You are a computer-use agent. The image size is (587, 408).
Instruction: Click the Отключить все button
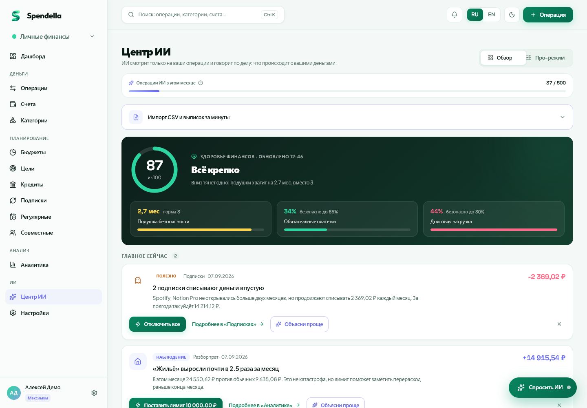tap(157, 324)
